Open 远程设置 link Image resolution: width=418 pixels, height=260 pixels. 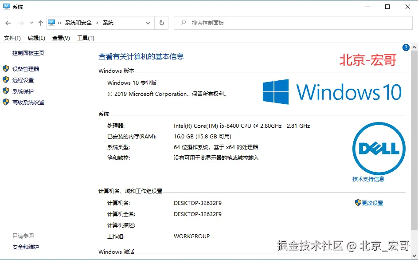[23, 80]
